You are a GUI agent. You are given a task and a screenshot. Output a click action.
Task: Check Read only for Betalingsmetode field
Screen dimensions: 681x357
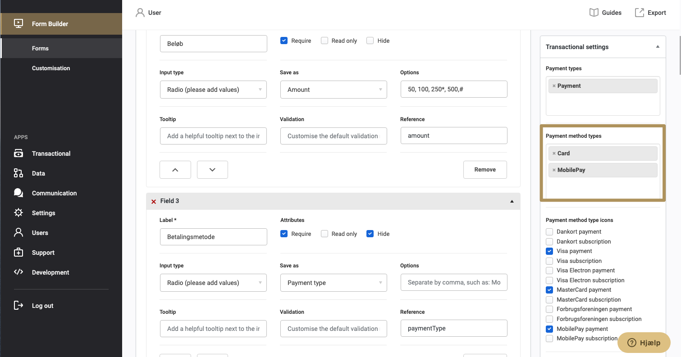pos(325,234)
